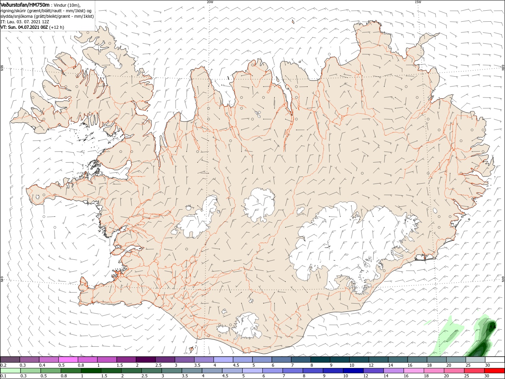Choose the grey-teal 20 swatch in the upper legend
This screenshot has width=505, height=379.
[x=456, y=360]
